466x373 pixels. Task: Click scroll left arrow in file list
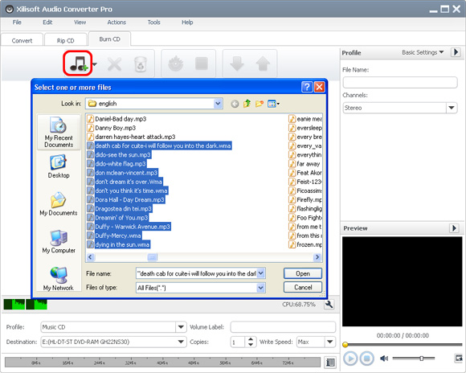(91, 257)
